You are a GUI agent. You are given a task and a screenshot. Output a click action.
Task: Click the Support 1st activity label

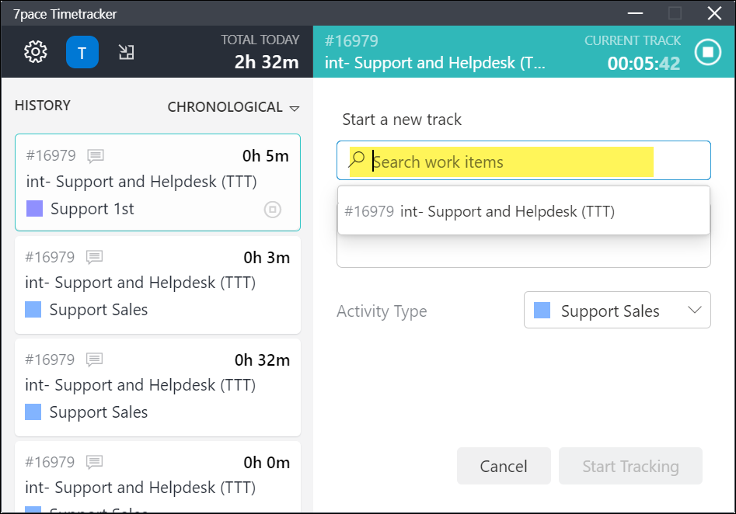click(92, 209)
